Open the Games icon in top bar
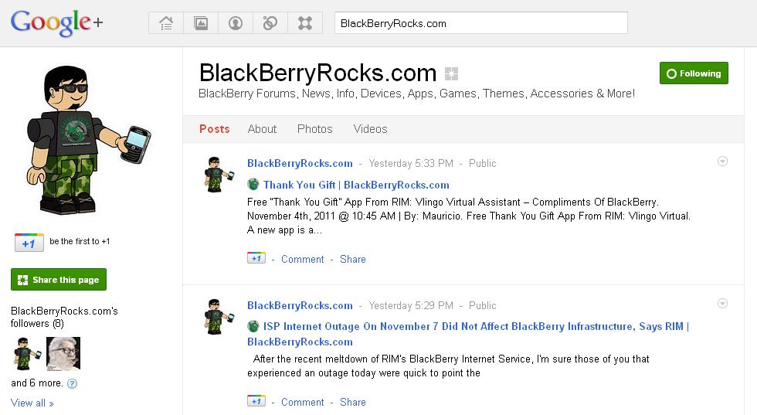The width and height of the screenshot is (757, 415). point(305,22)
